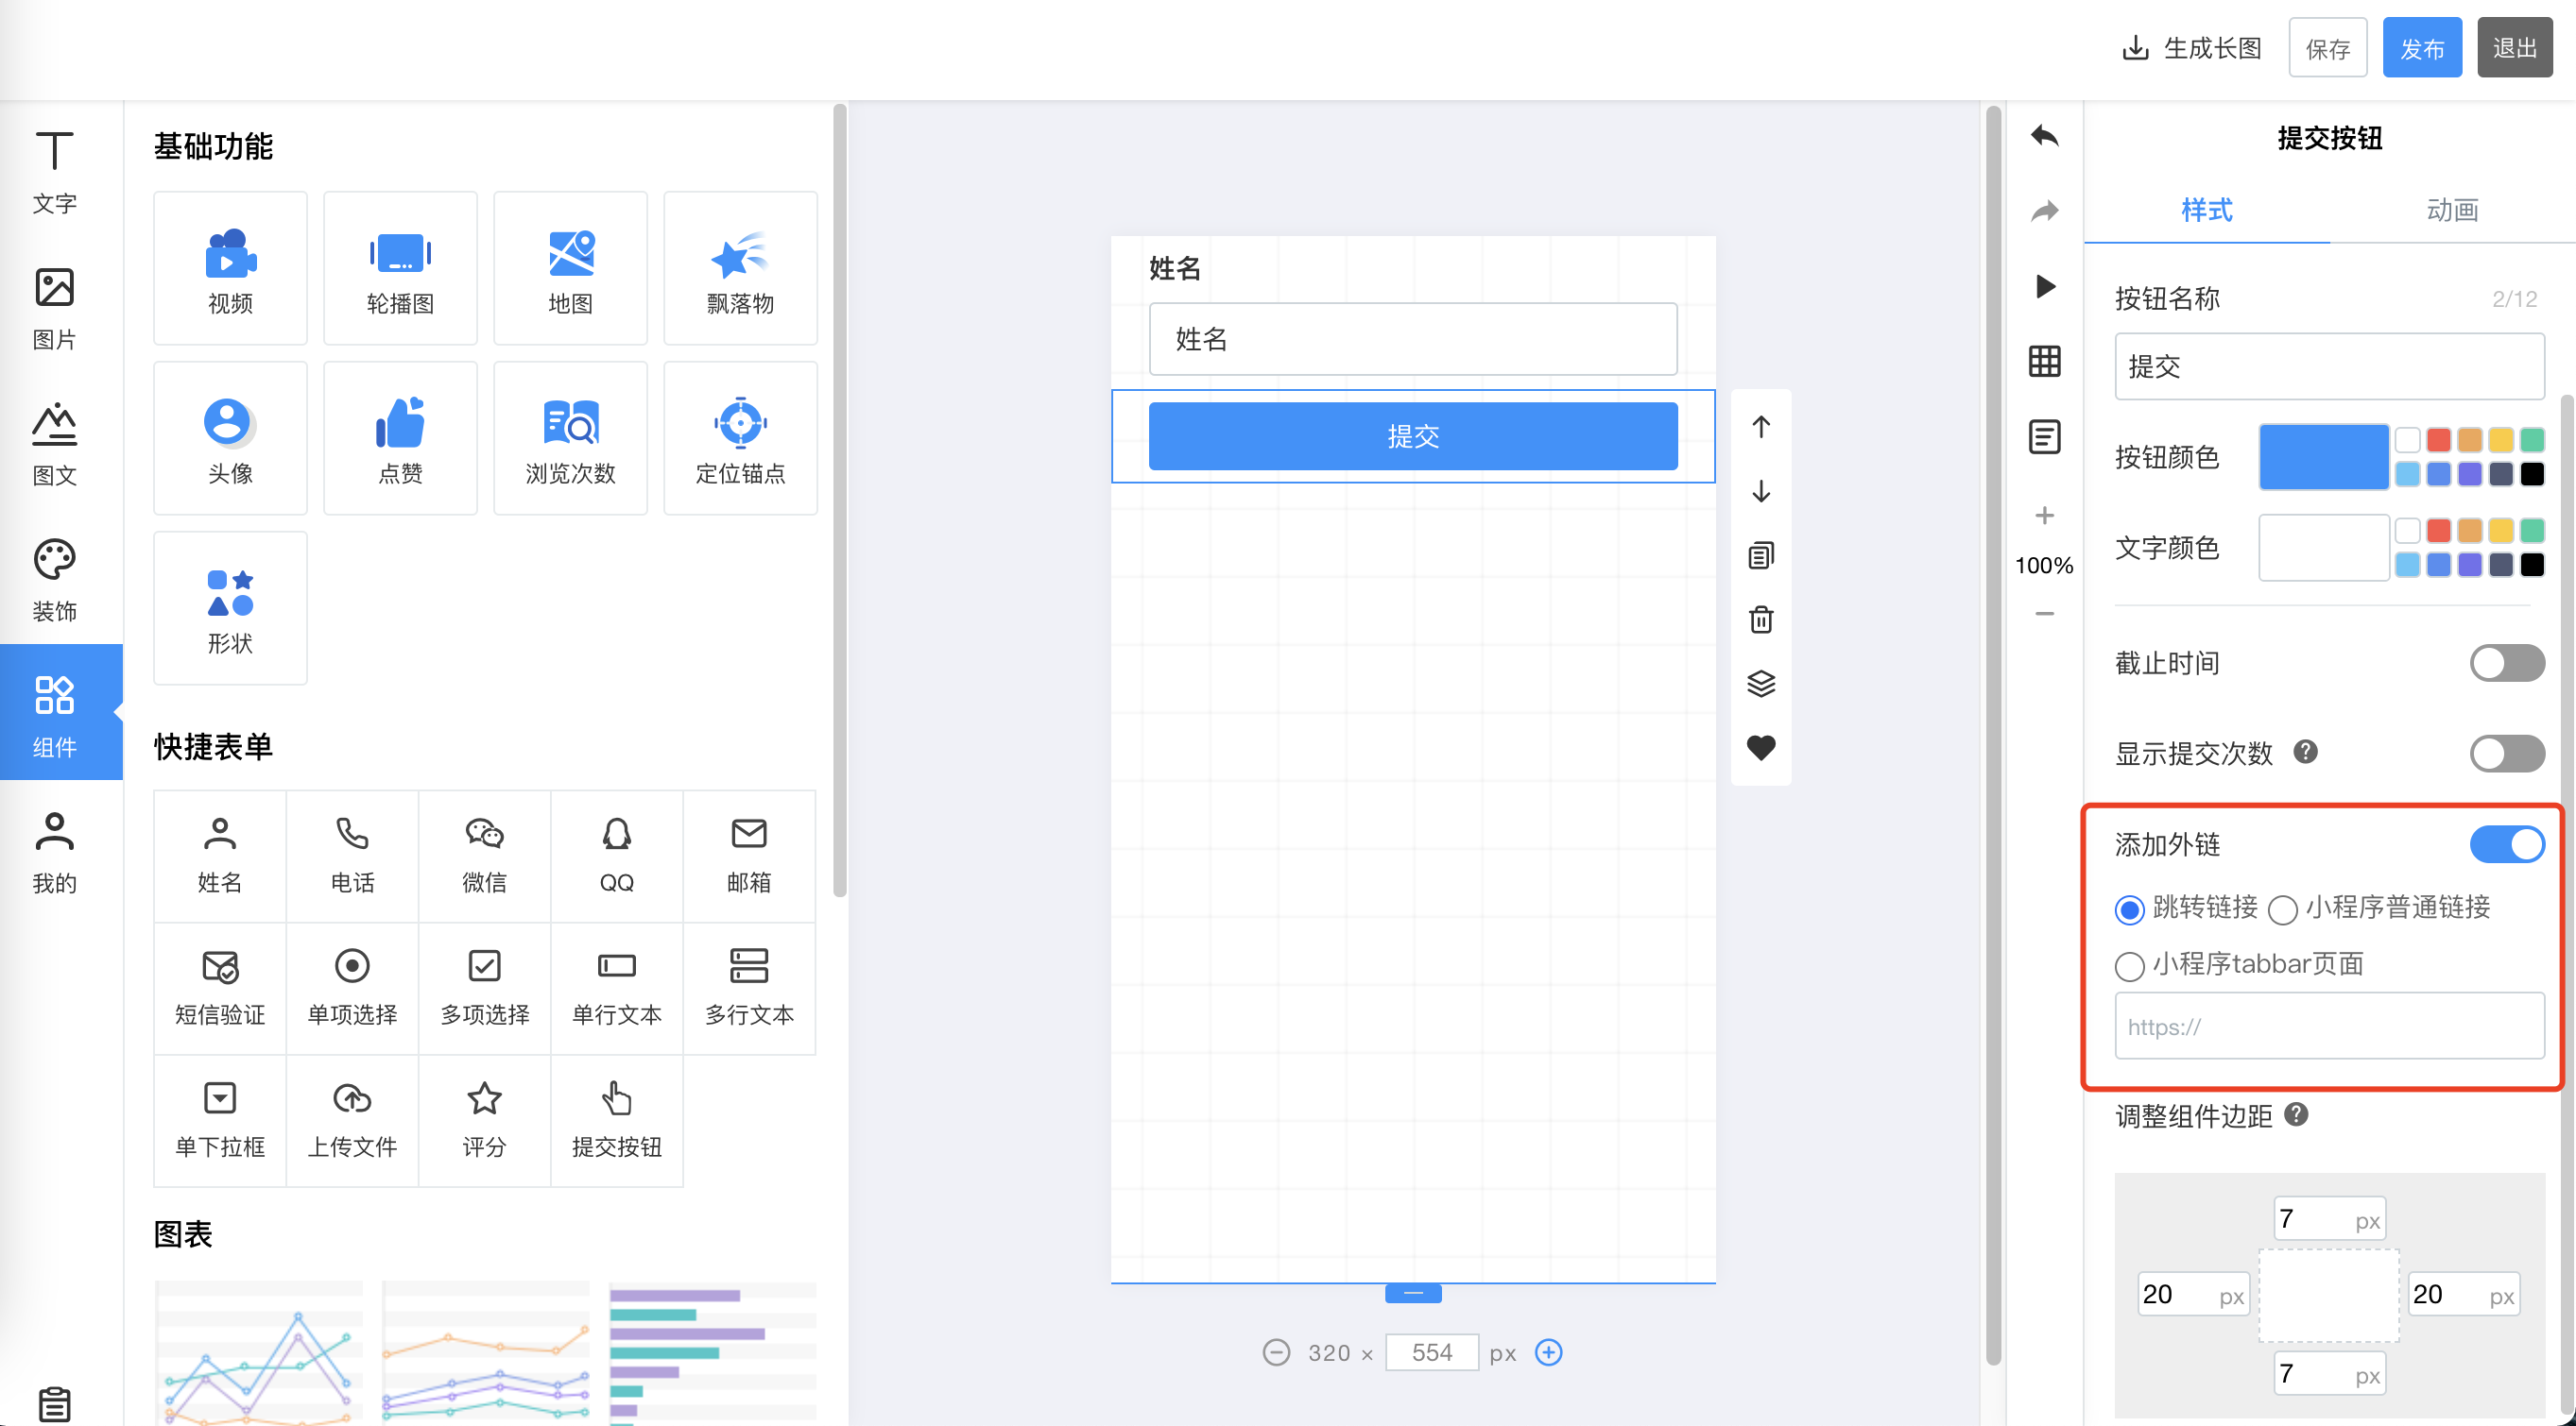2576x1426 pixels.
Task: Open the 装饰 decoration panel
Action: coord(54,581)
